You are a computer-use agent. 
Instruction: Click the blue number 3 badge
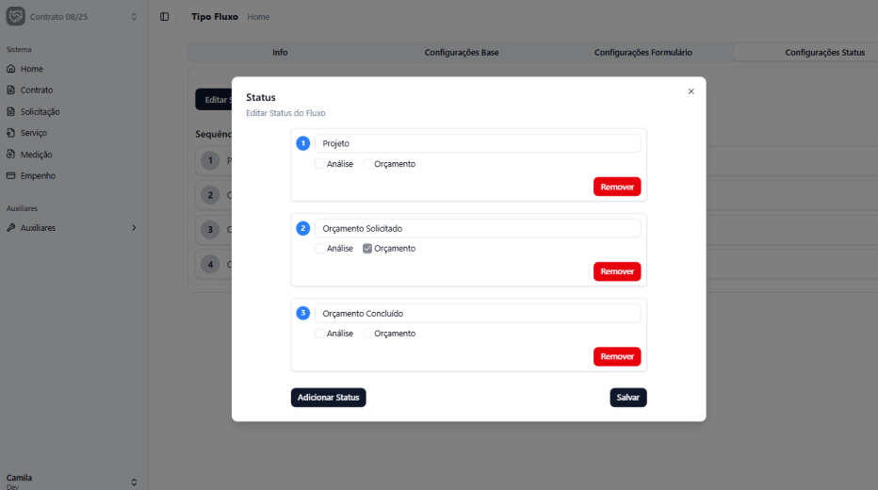[303, 313]
